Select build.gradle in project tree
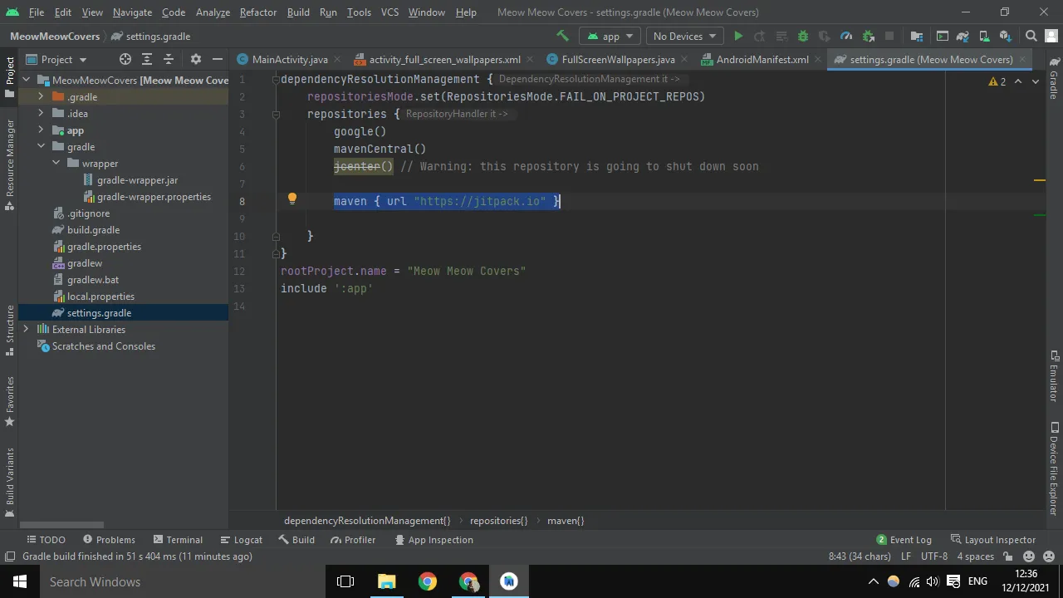Image resolution: width=1063 pixels, height=598 pixels. tap(93, 229)
